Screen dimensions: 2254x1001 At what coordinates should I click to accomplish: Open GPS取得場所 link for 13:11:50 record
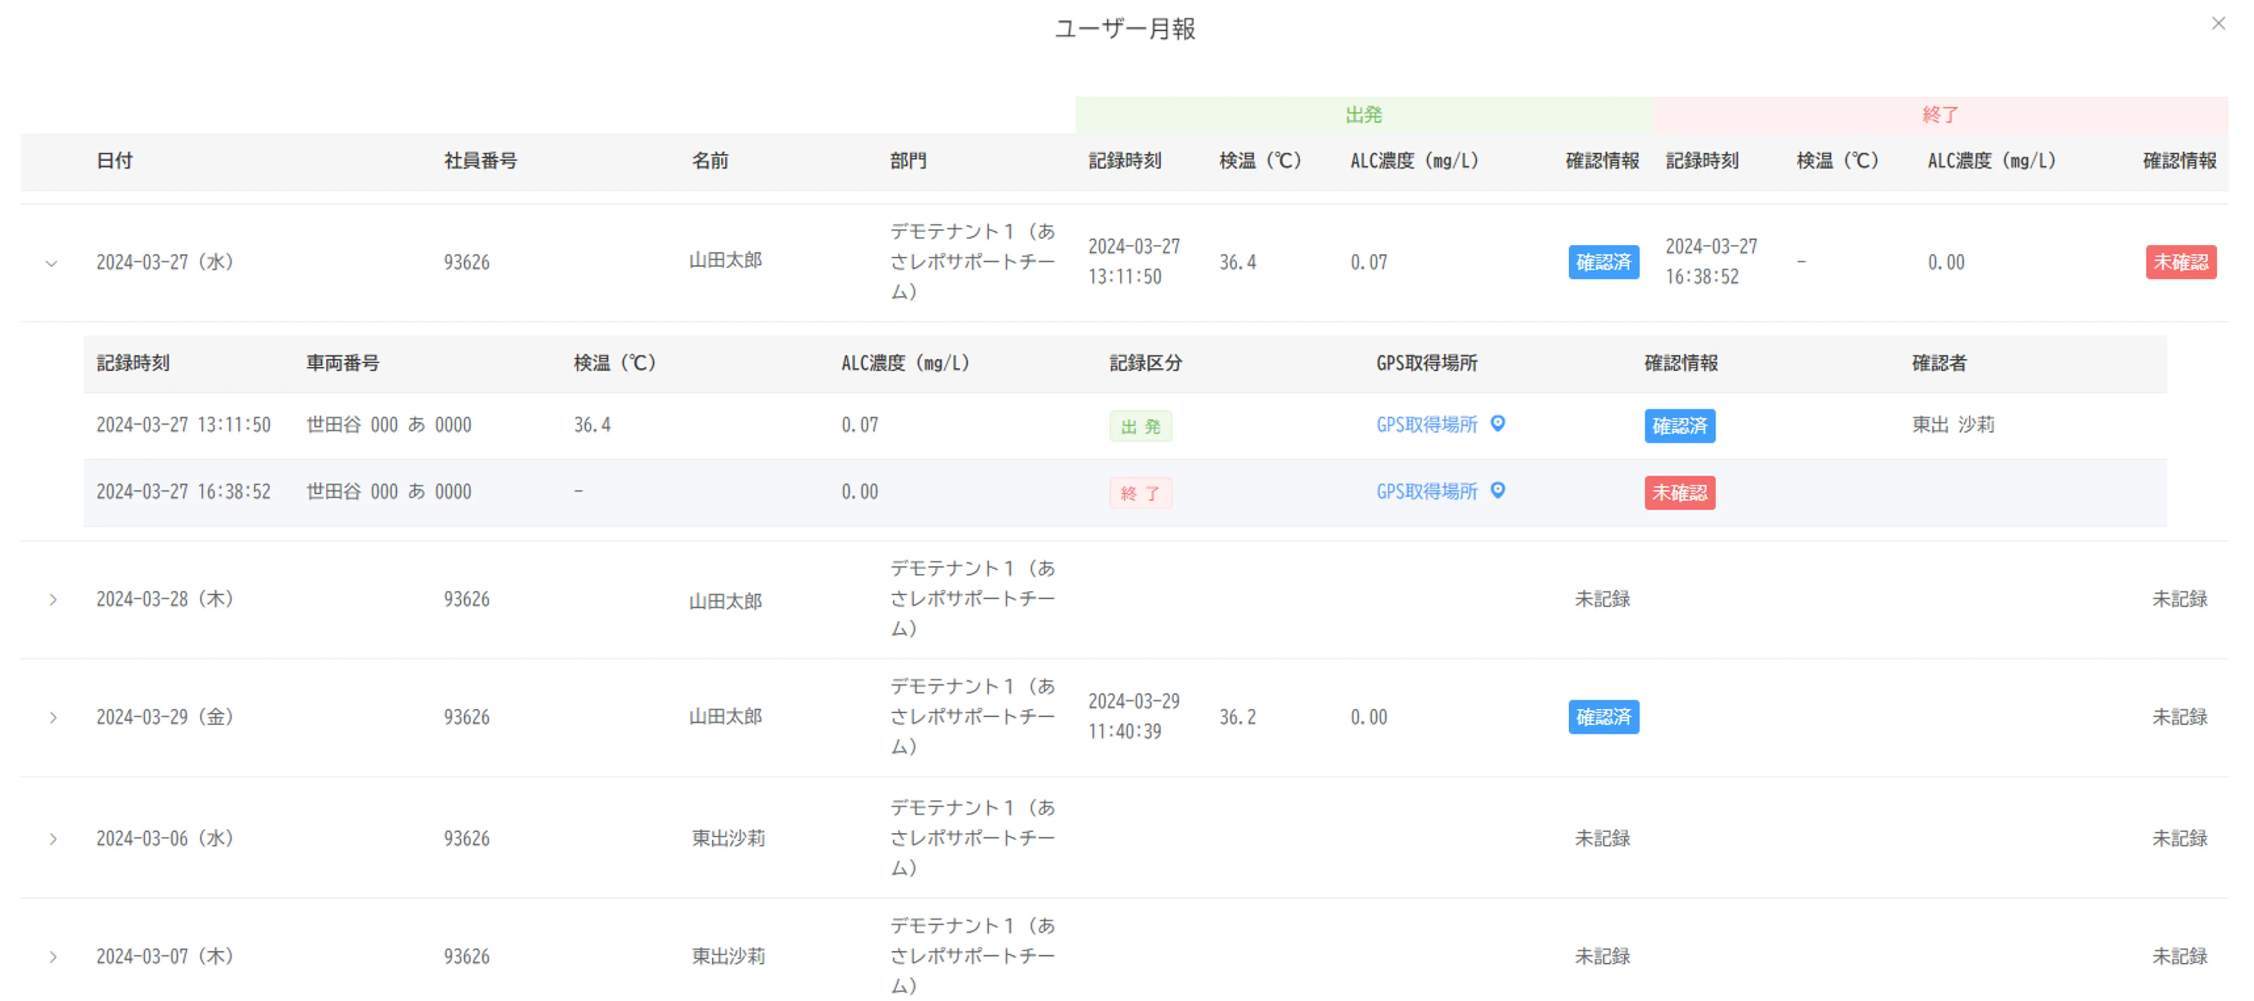tap(1426, 425)
